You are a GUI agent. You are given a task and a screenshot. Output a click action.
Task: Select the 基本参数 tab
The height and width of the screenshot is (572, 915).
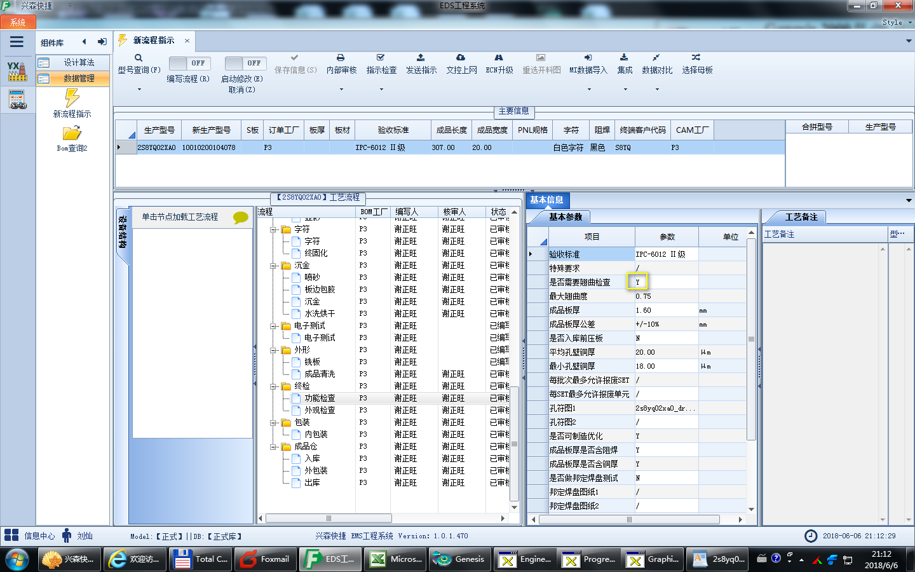[565, 217]
